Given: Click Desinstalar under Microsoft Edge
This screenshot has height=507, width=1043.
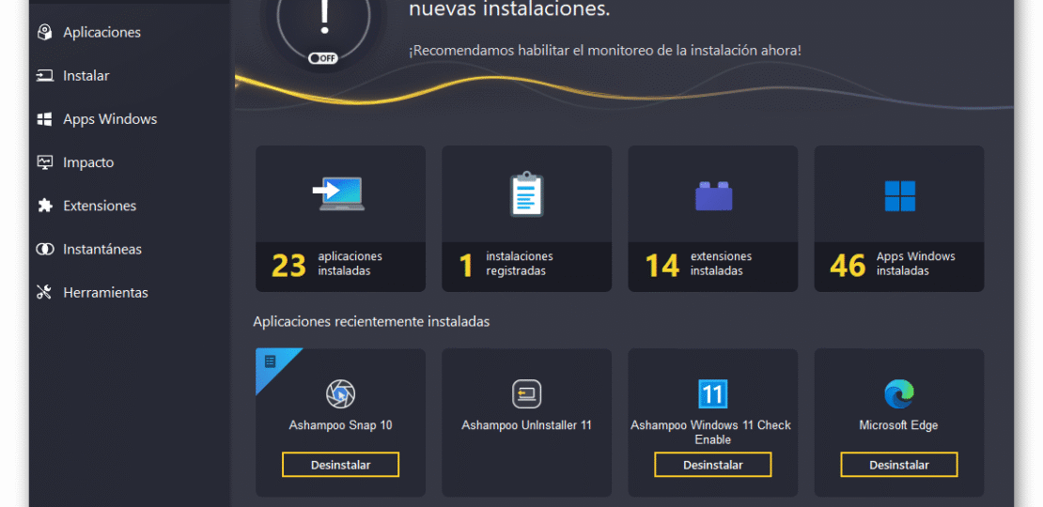Looking at the screenshot, I should [x=899, y=465].
